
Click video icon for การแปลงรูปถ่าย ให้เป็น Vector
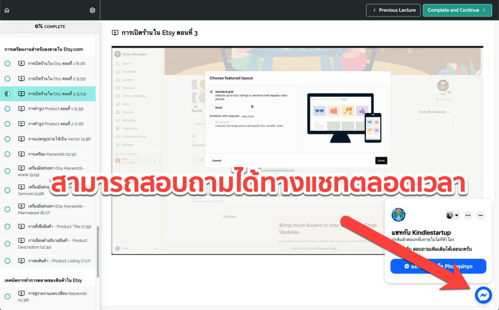(21, 139)
